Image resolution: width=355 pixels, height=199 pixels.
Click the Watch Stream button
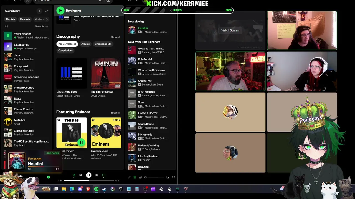pos(230,30)
